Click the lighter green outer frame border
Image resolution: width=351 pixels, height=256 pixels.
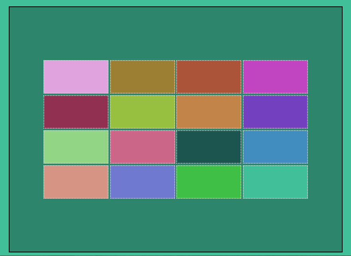(4, 127)
